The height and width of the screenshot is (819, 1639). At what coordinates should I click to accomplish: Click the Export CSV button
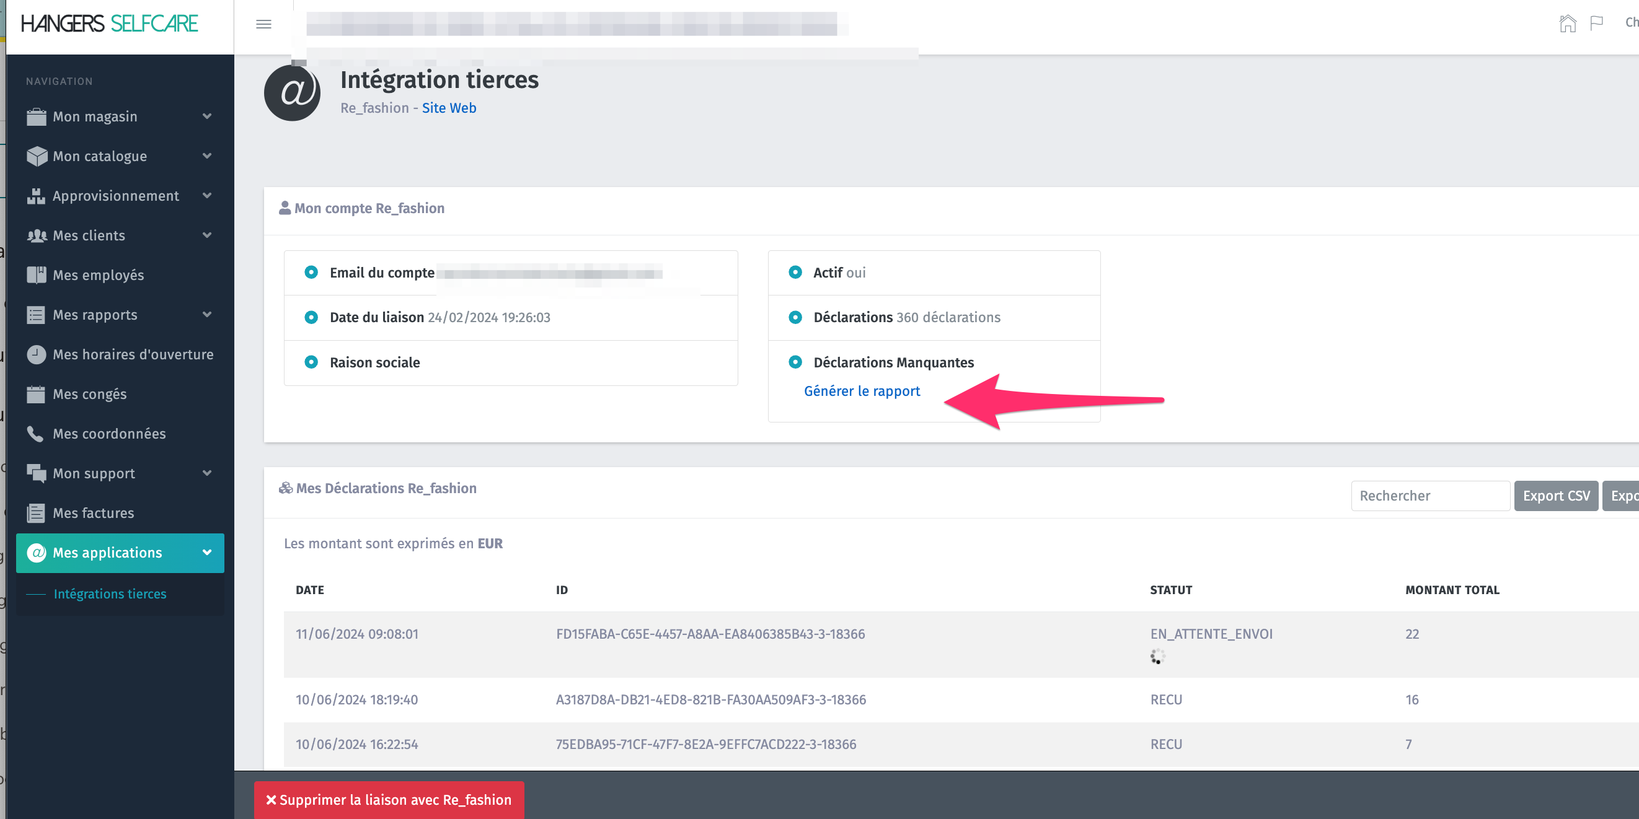(1557, 496)
